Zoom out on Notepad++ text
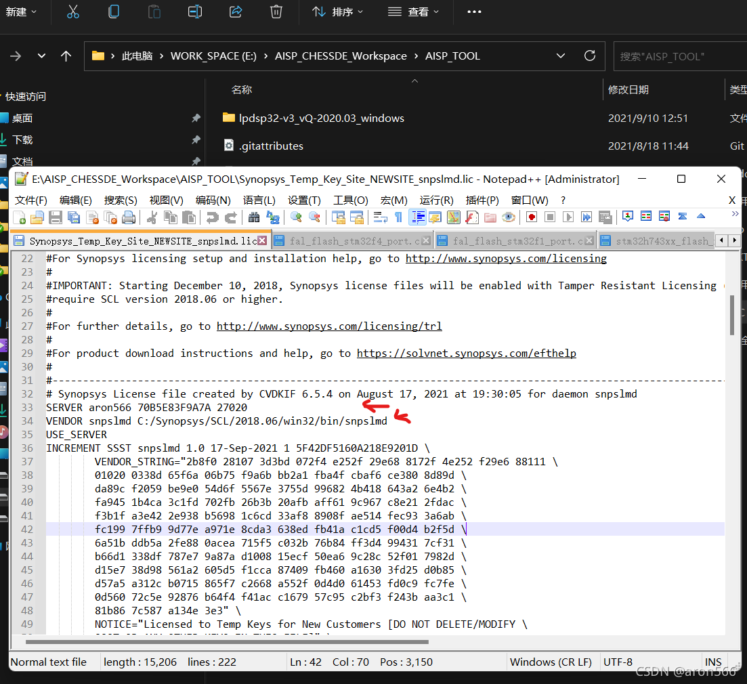The height and width of the screenshot is (684, 747). click(x=314, y=217)
